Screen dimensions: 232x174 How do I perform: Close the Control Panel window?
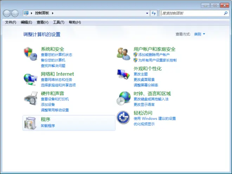pos(225,6)
